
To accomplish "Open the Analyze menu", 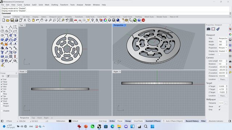I will (x=80, y=5).
